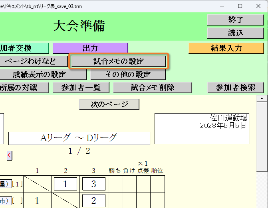Click the 試合メモ削除 button
268x208 pixels.
153,88
